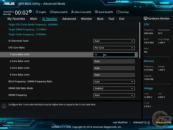The image size is (173, 130).
Task: Click +12V reading 12.096 V
Action: click(148, 97)
